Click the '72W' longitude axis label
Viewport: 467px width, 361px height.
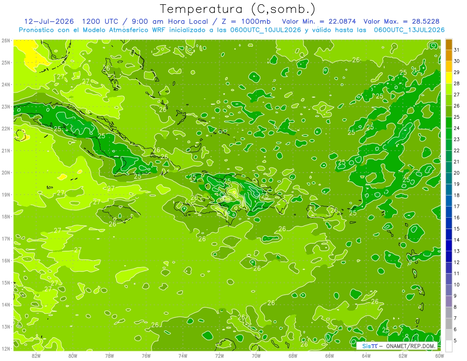pos(219,356)
